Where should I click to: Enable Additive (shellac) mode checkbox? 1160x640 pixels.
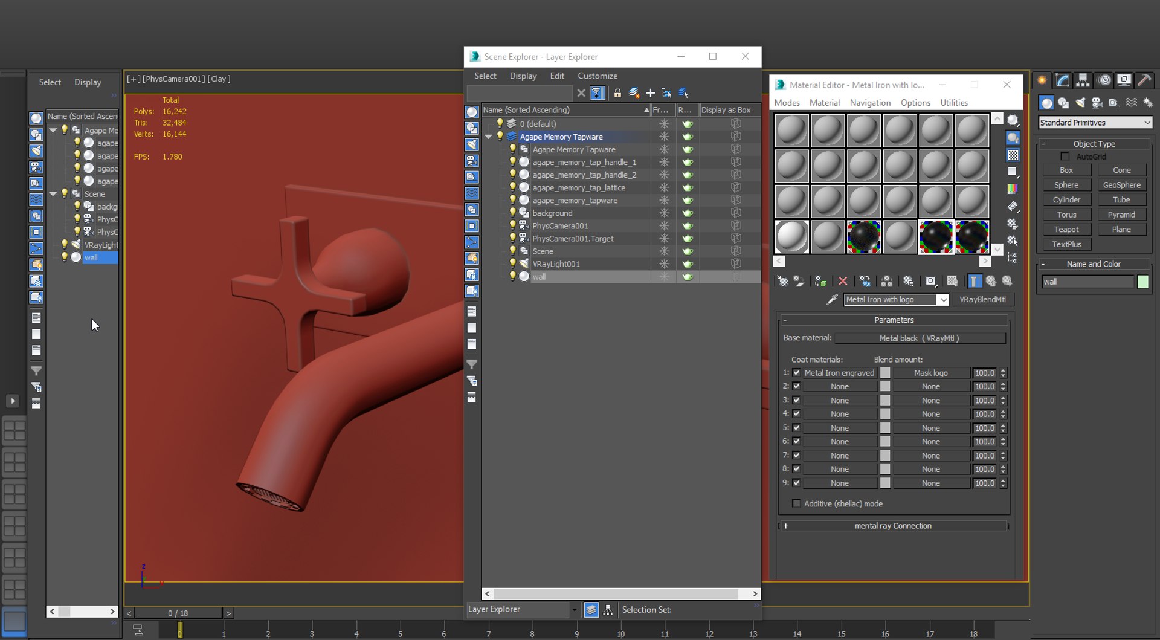[x=796, y=503]
